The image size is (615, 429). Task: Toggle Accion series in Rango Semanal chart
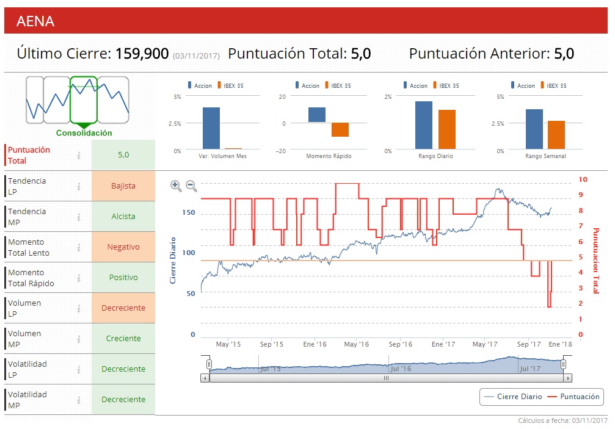pyautogui.click(x=523, y=85)
